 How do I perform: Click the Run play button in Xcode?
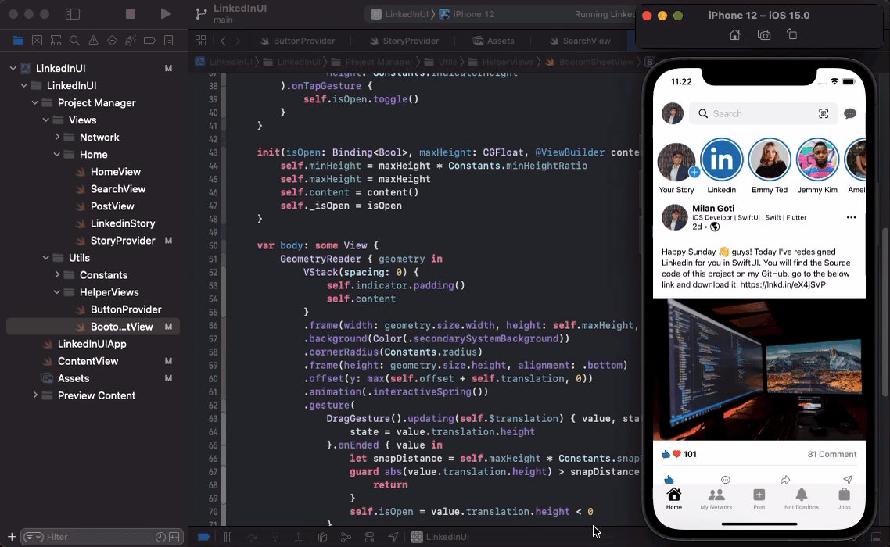tap(166, 13)
